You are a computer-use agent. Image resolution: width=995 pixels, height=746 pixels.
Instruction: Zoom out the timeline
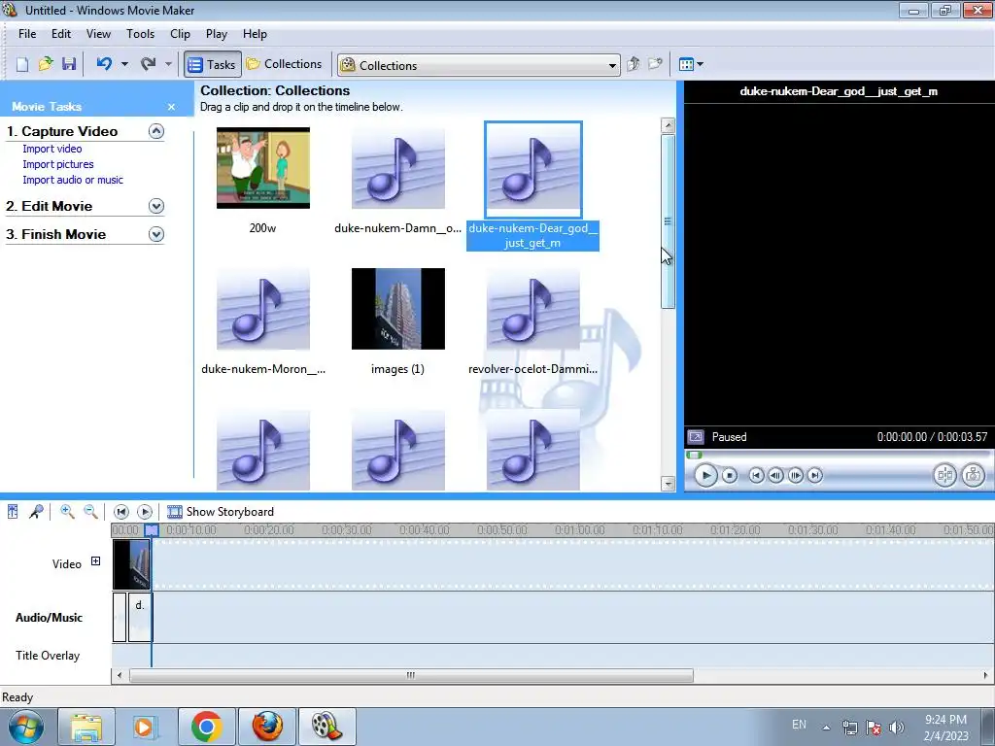[90, 511]
